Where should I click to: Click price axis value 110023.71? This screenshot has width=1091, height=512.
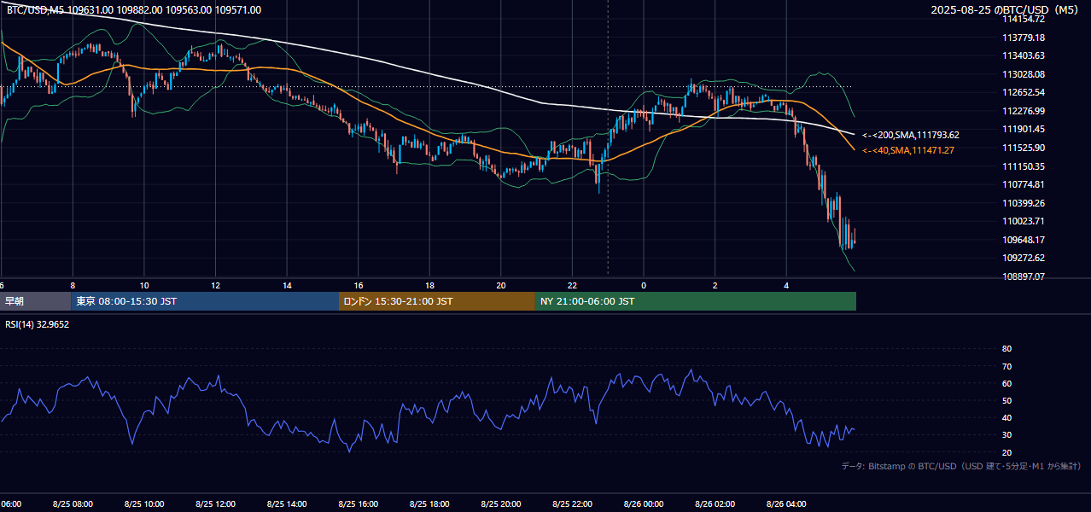coord(1024,221)
